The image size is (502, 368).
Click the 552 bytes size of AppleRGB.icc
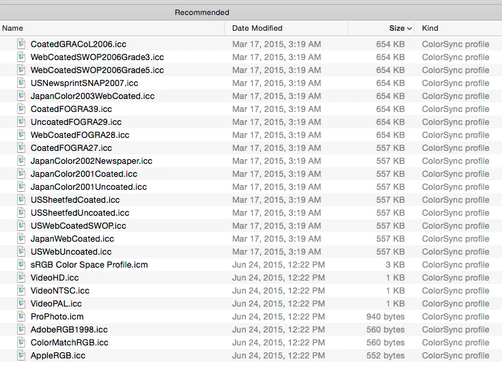[385, 355]
